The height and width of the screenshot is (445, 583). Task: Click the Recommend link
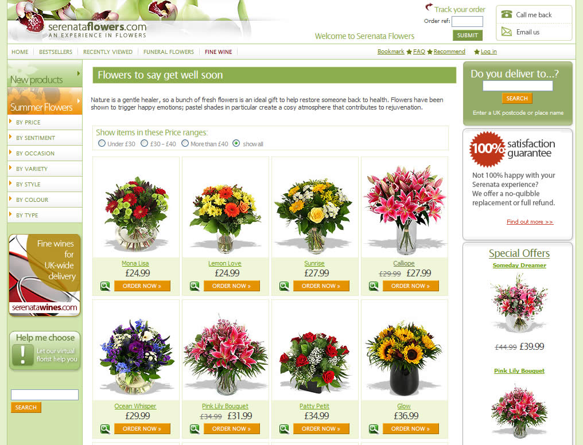449,51
